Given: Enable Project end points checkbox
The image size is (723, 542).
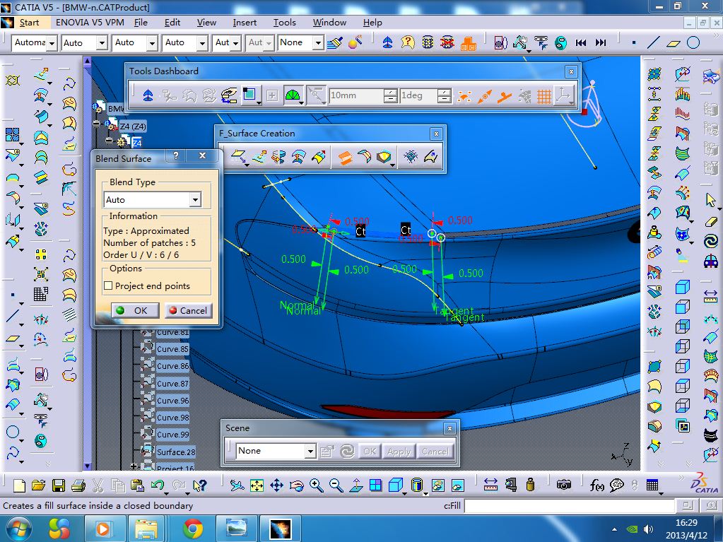Looking at the screenshot, I should click(x=108, y=285).
